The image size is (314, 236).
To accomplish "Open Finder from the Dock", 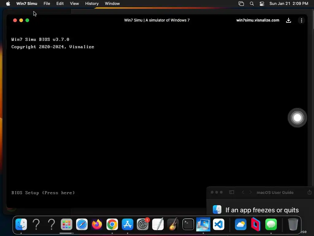I will (21, 224).
